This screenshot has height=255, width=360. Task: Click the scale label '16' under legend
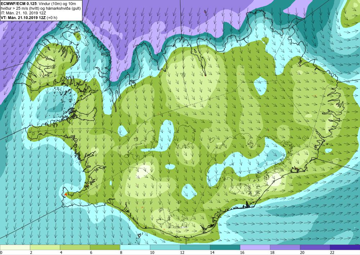(242, 253)
